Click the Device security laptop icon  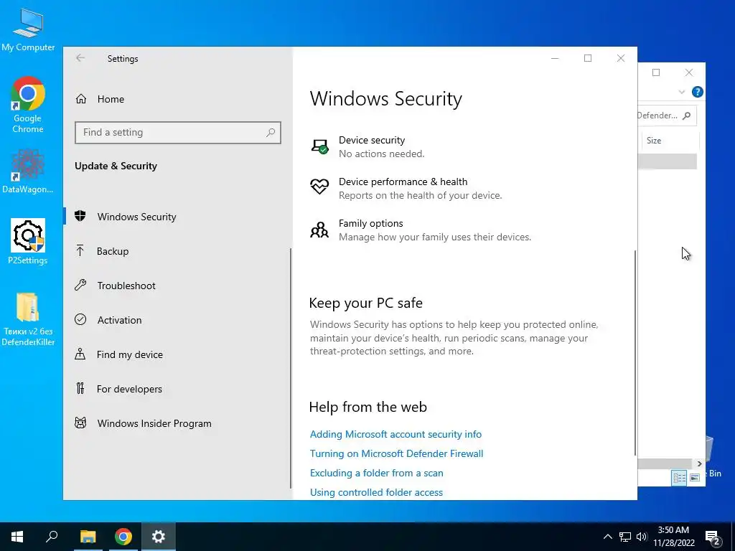[x=319, y=146]
